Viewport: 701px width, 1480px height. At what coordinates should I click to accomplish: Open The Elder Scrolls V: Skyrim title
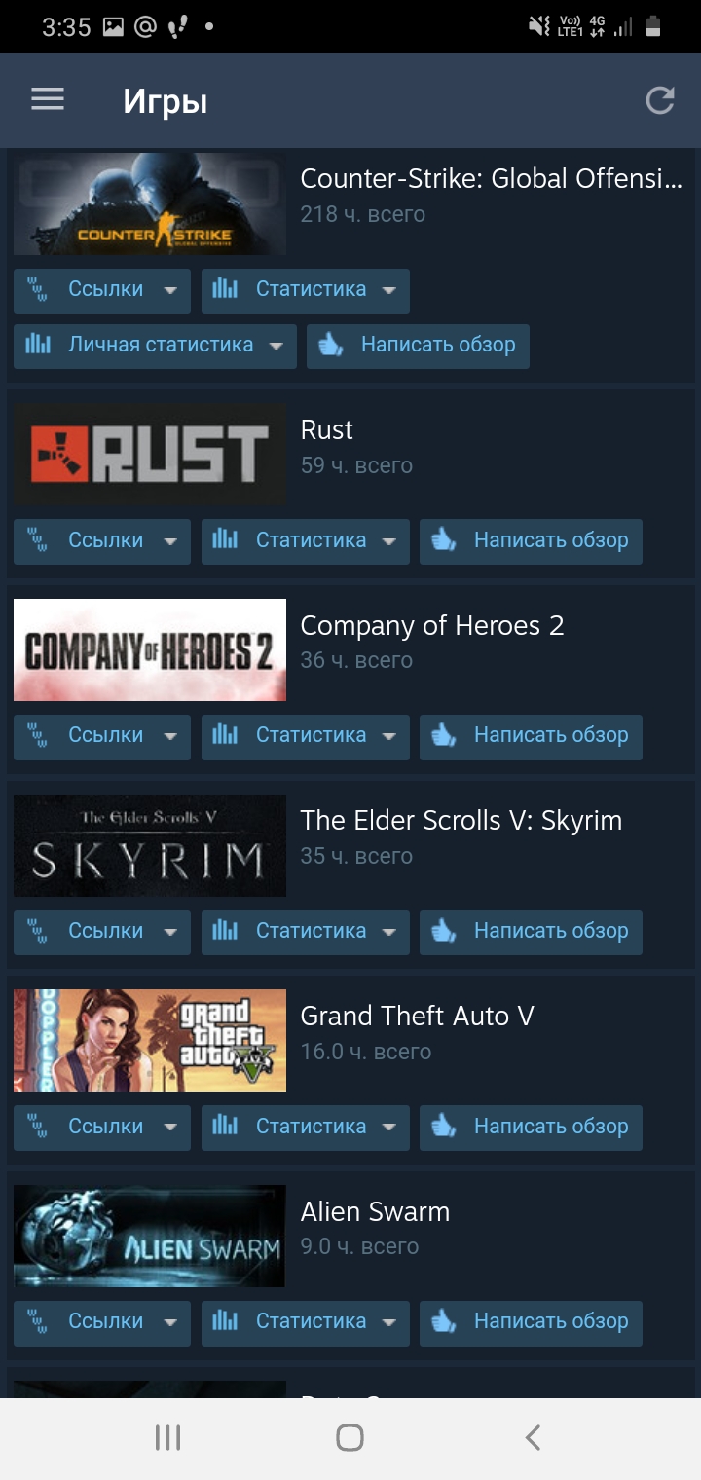click(x=461, y=820)
